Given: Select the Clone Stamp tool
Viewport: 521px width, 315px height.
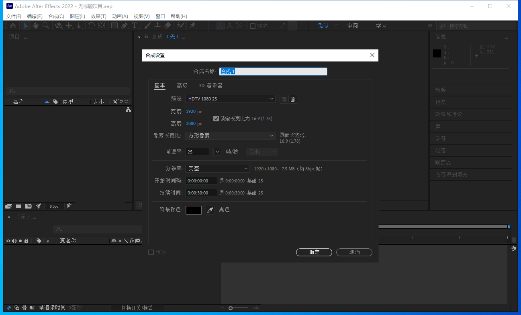Looking at the screenshot, I should [157, 25].
